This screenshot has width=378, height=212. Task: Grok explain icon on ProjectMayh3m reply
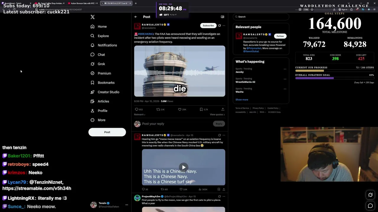pyautogui.click(x=219, y=196)
